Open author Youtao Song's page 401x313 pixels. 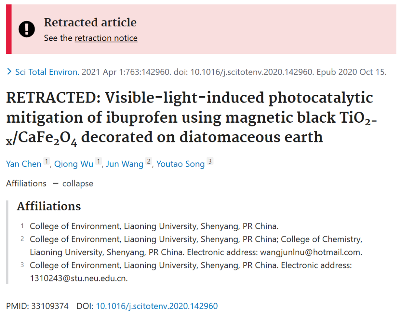[x=180, y=164]
